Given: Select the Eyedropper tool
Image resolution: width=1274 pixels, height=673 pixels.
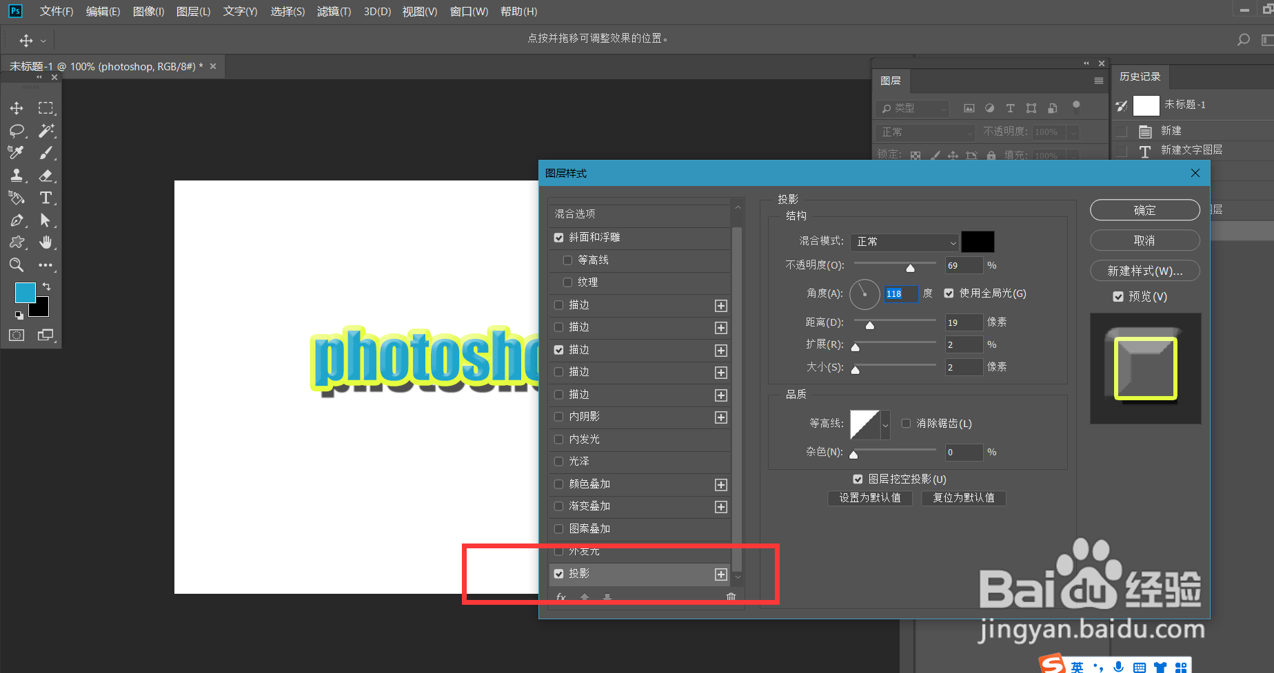Looking at the screenshot, I should (17, 153).
